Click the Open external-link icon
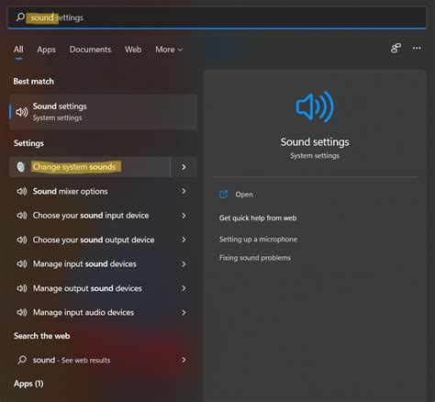This screenshot has height=402, width=435. [224, 195]
